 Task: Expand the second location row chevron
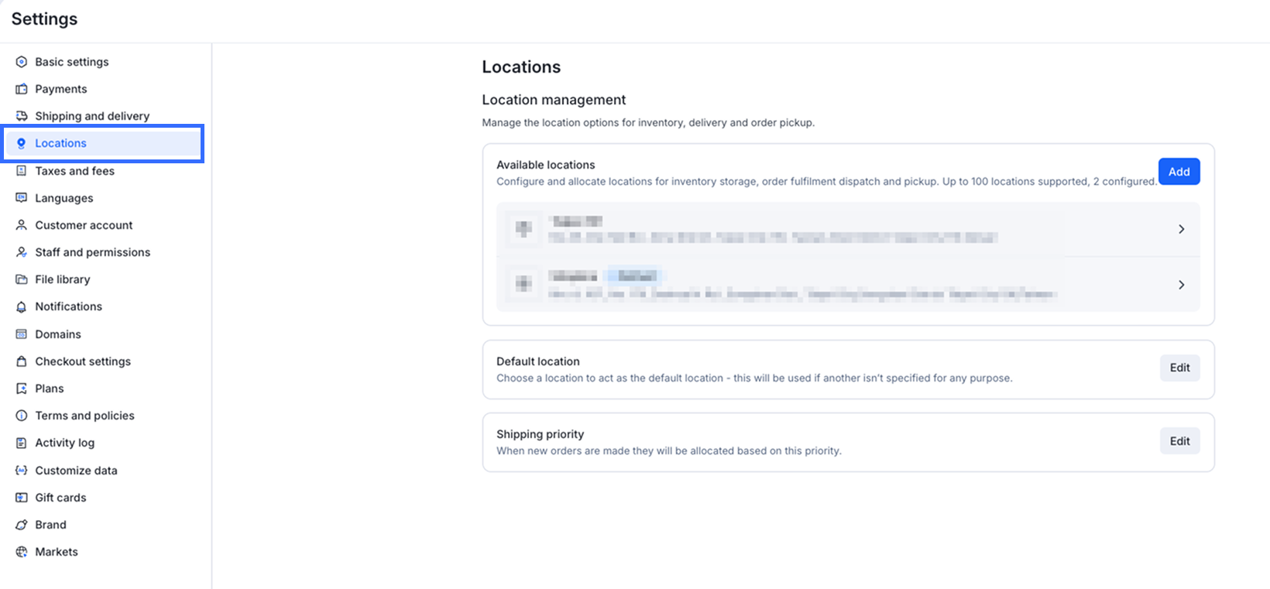[x=1181, y=285]
